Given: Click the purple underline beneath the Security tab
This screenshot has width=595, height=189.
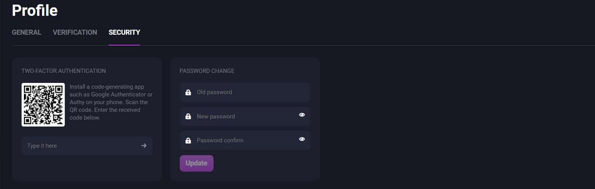Looking at the screenshot, I should tap(124, 45).
